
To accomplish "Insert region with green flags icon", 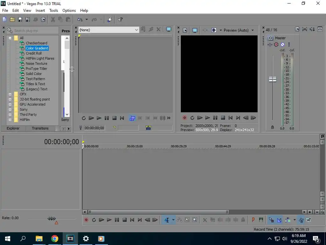I will pyautogui.click(x=261, y=220).
